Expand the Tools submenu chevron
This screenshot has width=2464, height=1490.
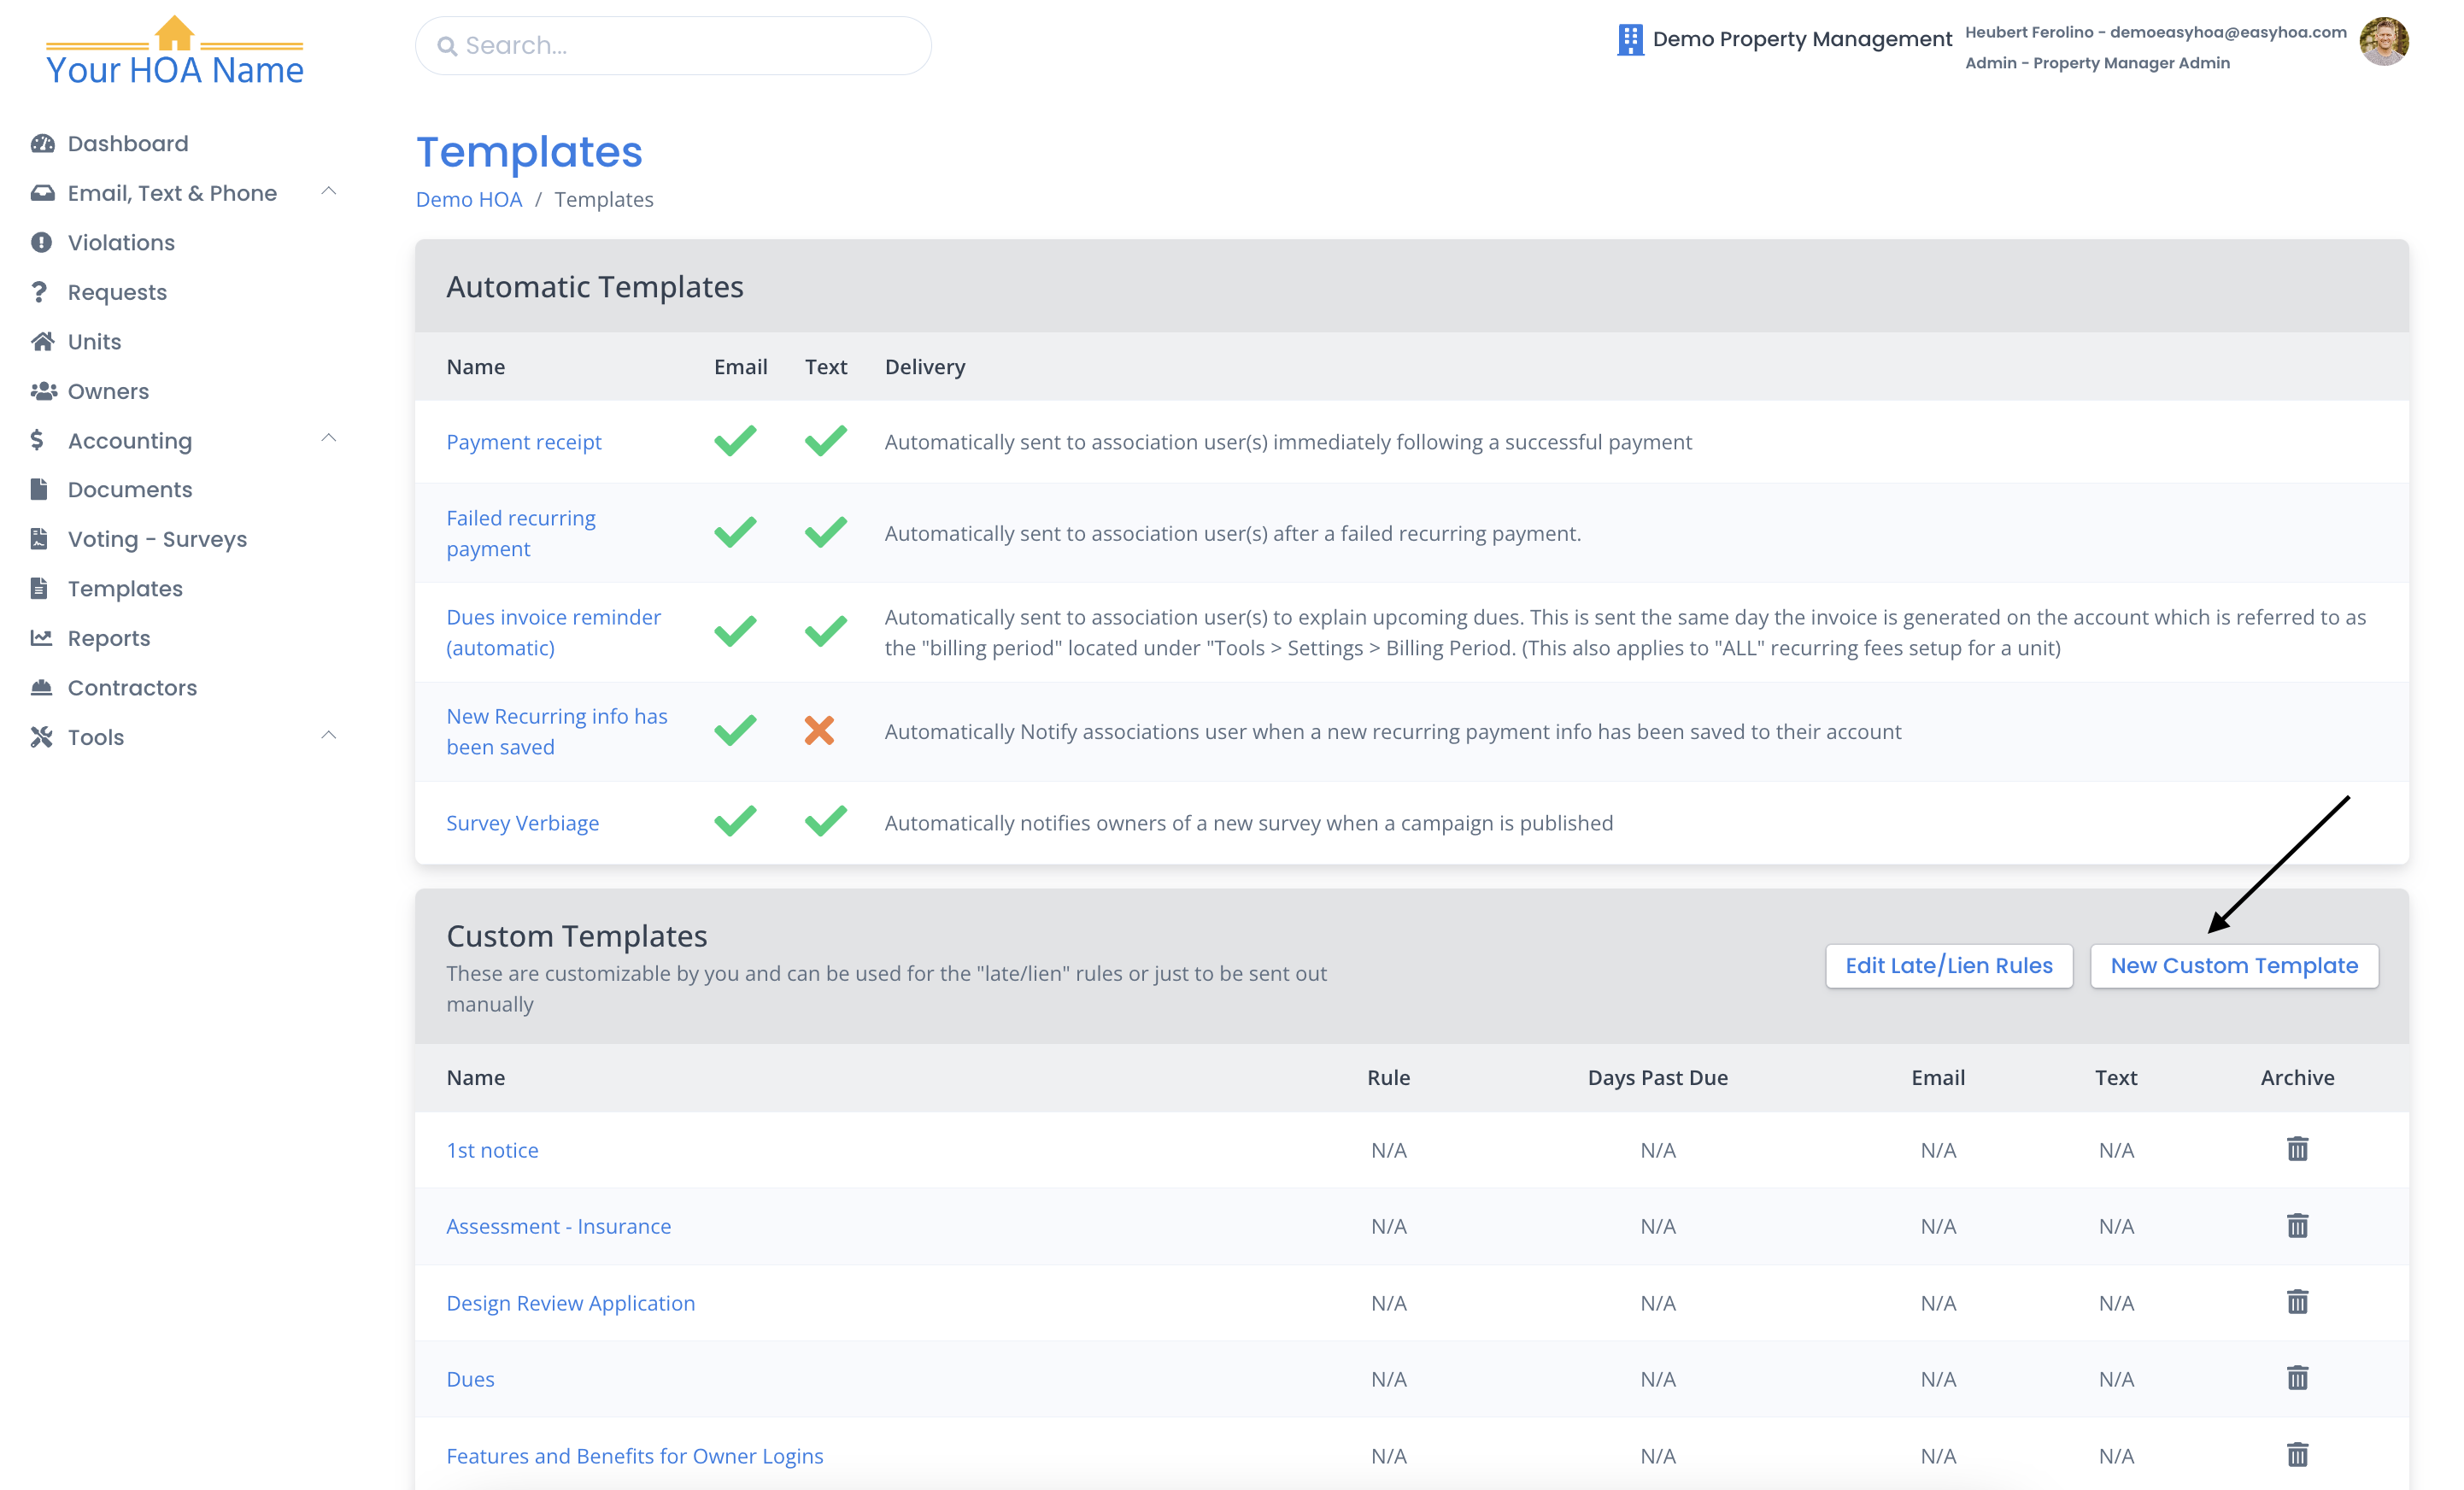pyautogui.click(x=328, y=735)
